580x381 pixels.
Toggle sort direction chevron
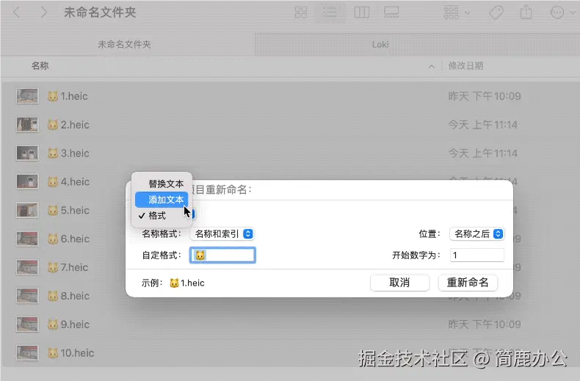pyautogui.click(x=432, y=67)
